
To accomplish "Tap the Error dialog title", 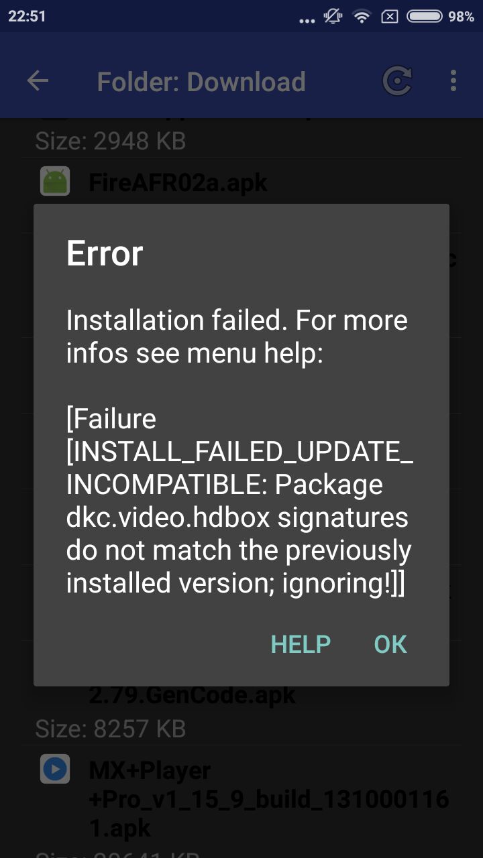I will pyautogui.click(x=105, y=253).
